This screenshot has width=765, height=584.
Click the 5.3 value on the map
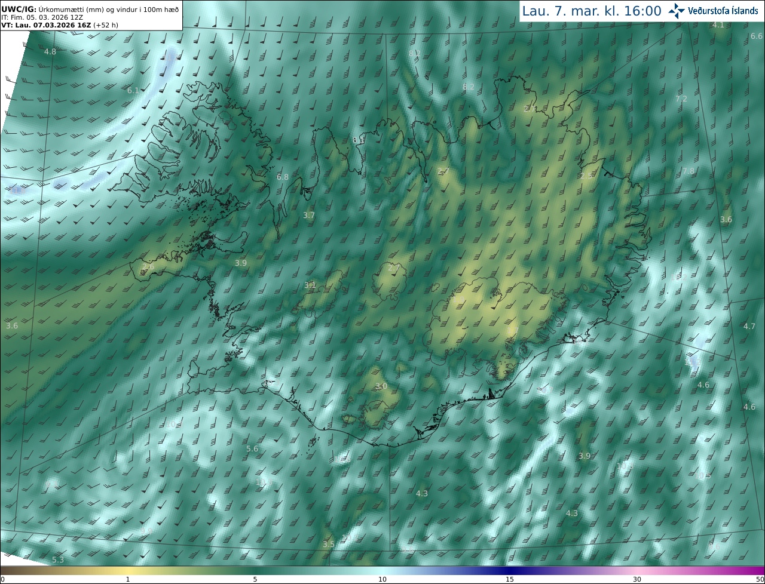(58, 560)
